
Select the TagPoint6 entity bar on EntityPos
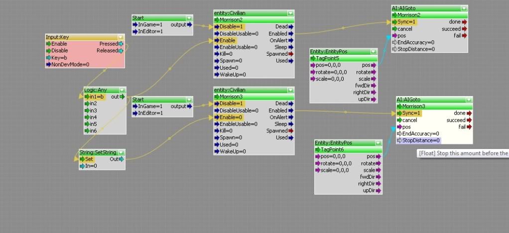(x=348, y=149)
